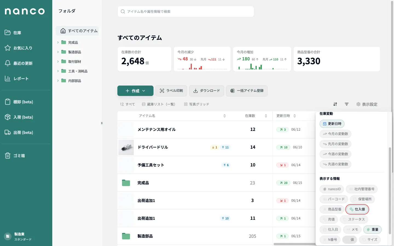Open 完成品 folder row icon in list

(x=126, y=183)
